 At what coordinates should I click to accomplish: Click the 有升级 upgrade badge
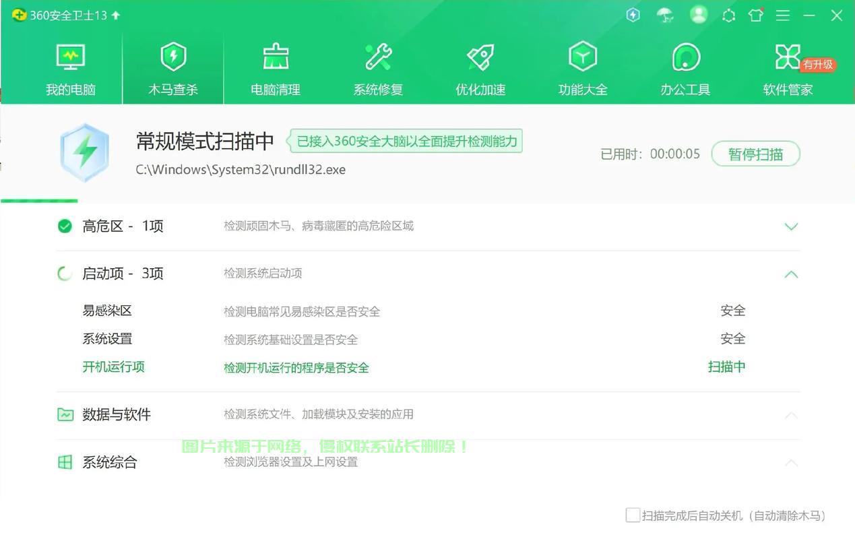click(818, 65)
